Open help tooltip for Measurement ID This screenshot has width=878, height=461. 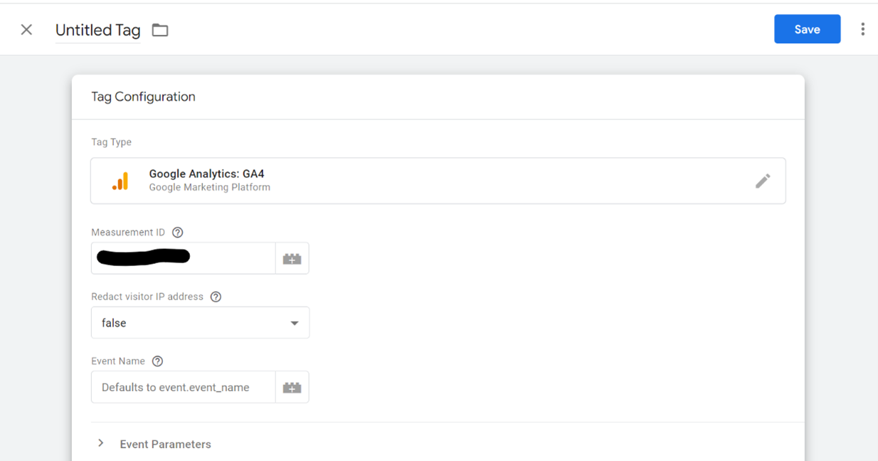[178, 233]
